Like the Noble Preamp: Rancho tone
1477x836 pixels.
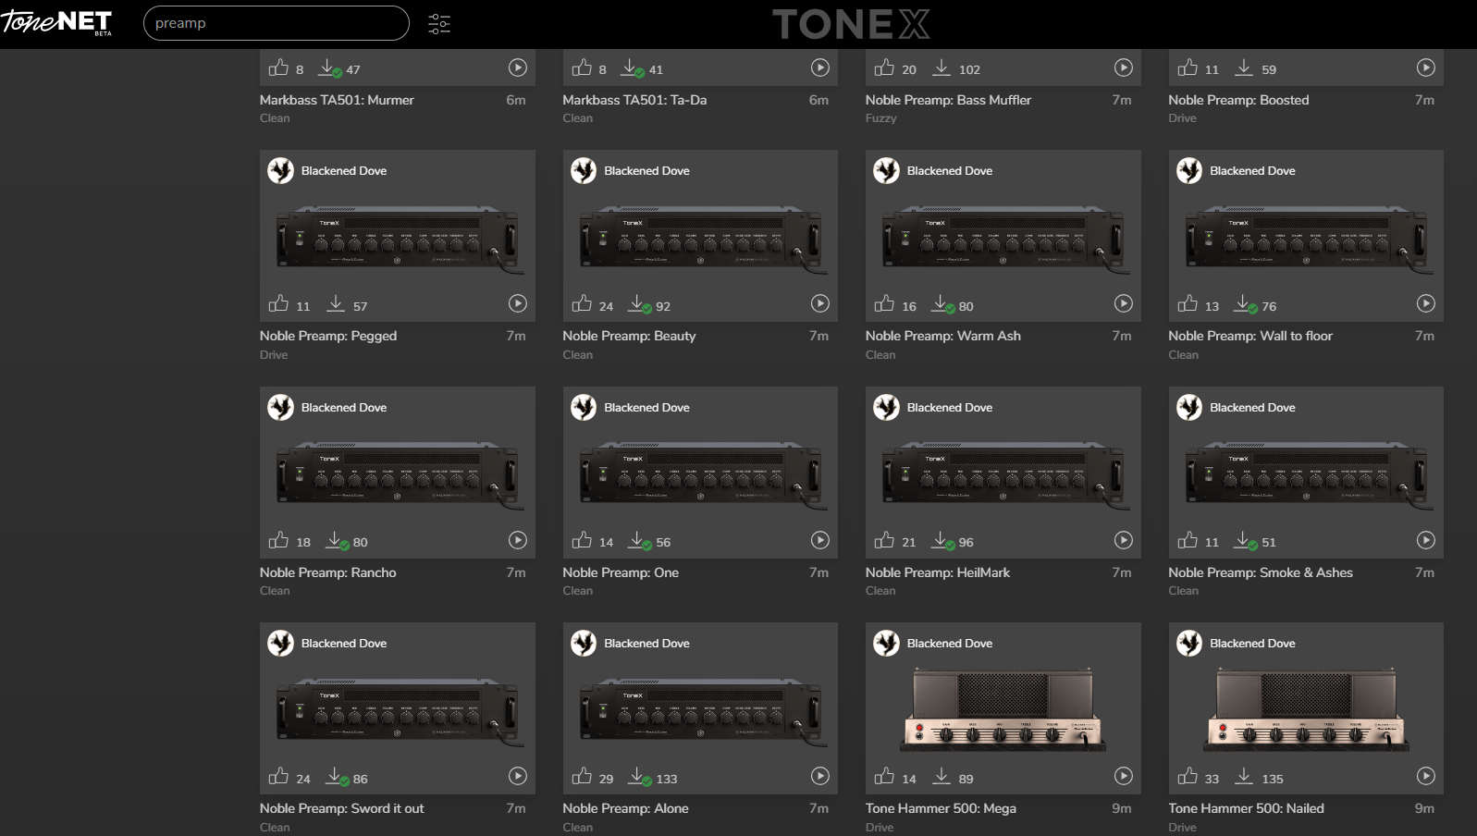[278, 540]
